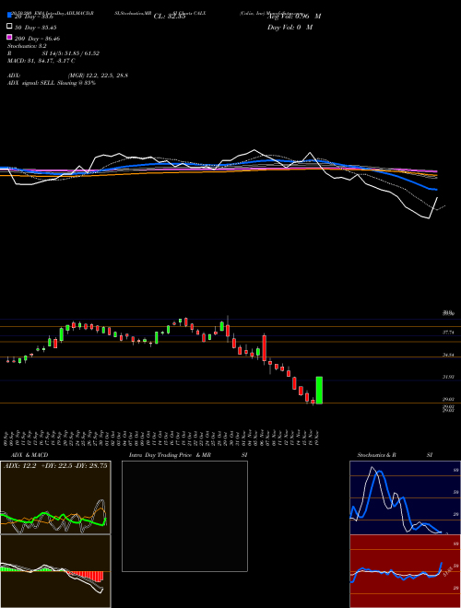This screenshot has height=608, width=461.
Task: Click the 'Stochastics: 3.2' readout
Action: (x=27, y=46)
